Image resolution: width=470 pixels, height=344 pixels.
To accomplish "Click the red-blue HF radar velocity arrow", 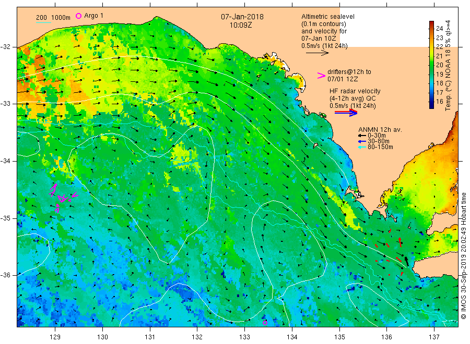I will tap(346, 113).
